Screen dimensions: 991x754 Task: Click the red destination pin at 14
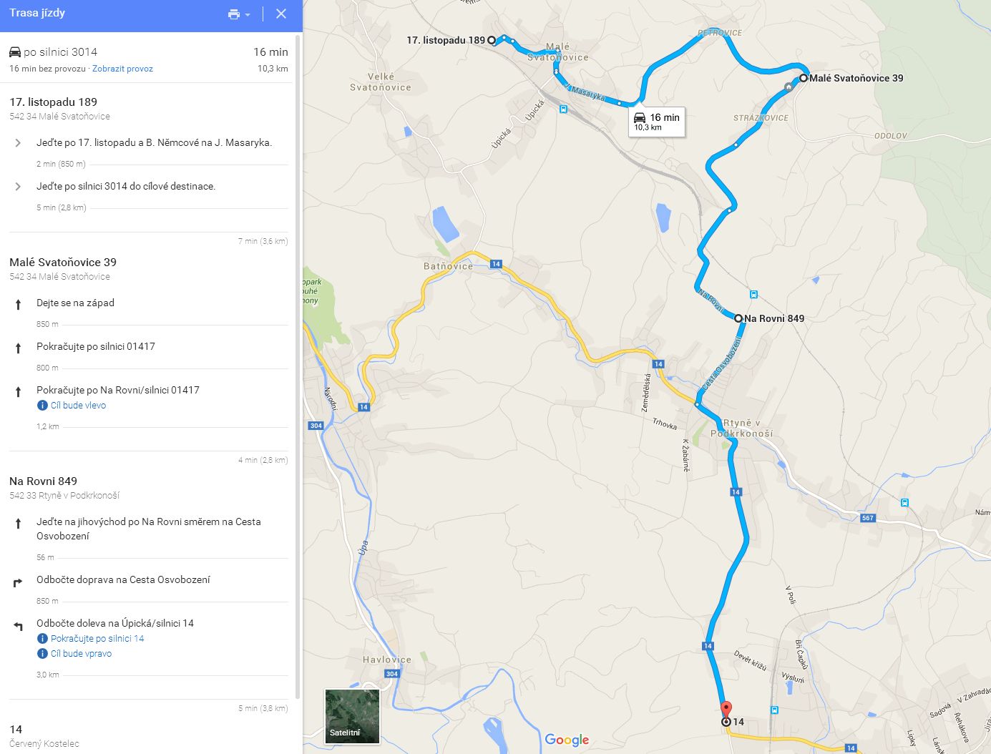point(726,710)
